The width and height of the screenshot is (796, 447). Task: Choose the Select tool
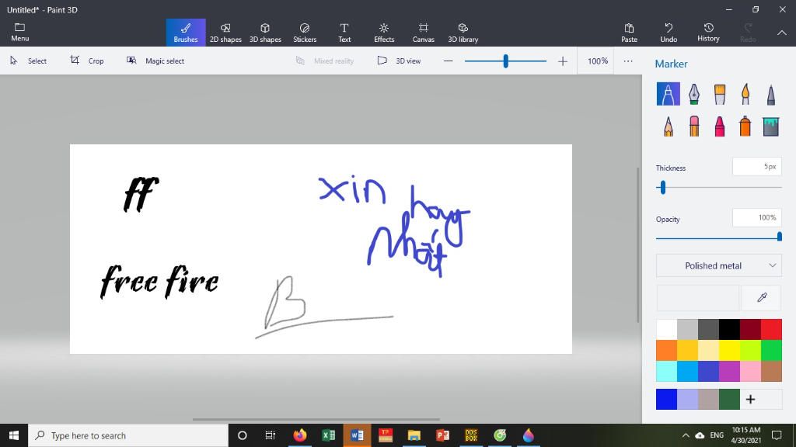pyautogui.click(x=29, y=61)
